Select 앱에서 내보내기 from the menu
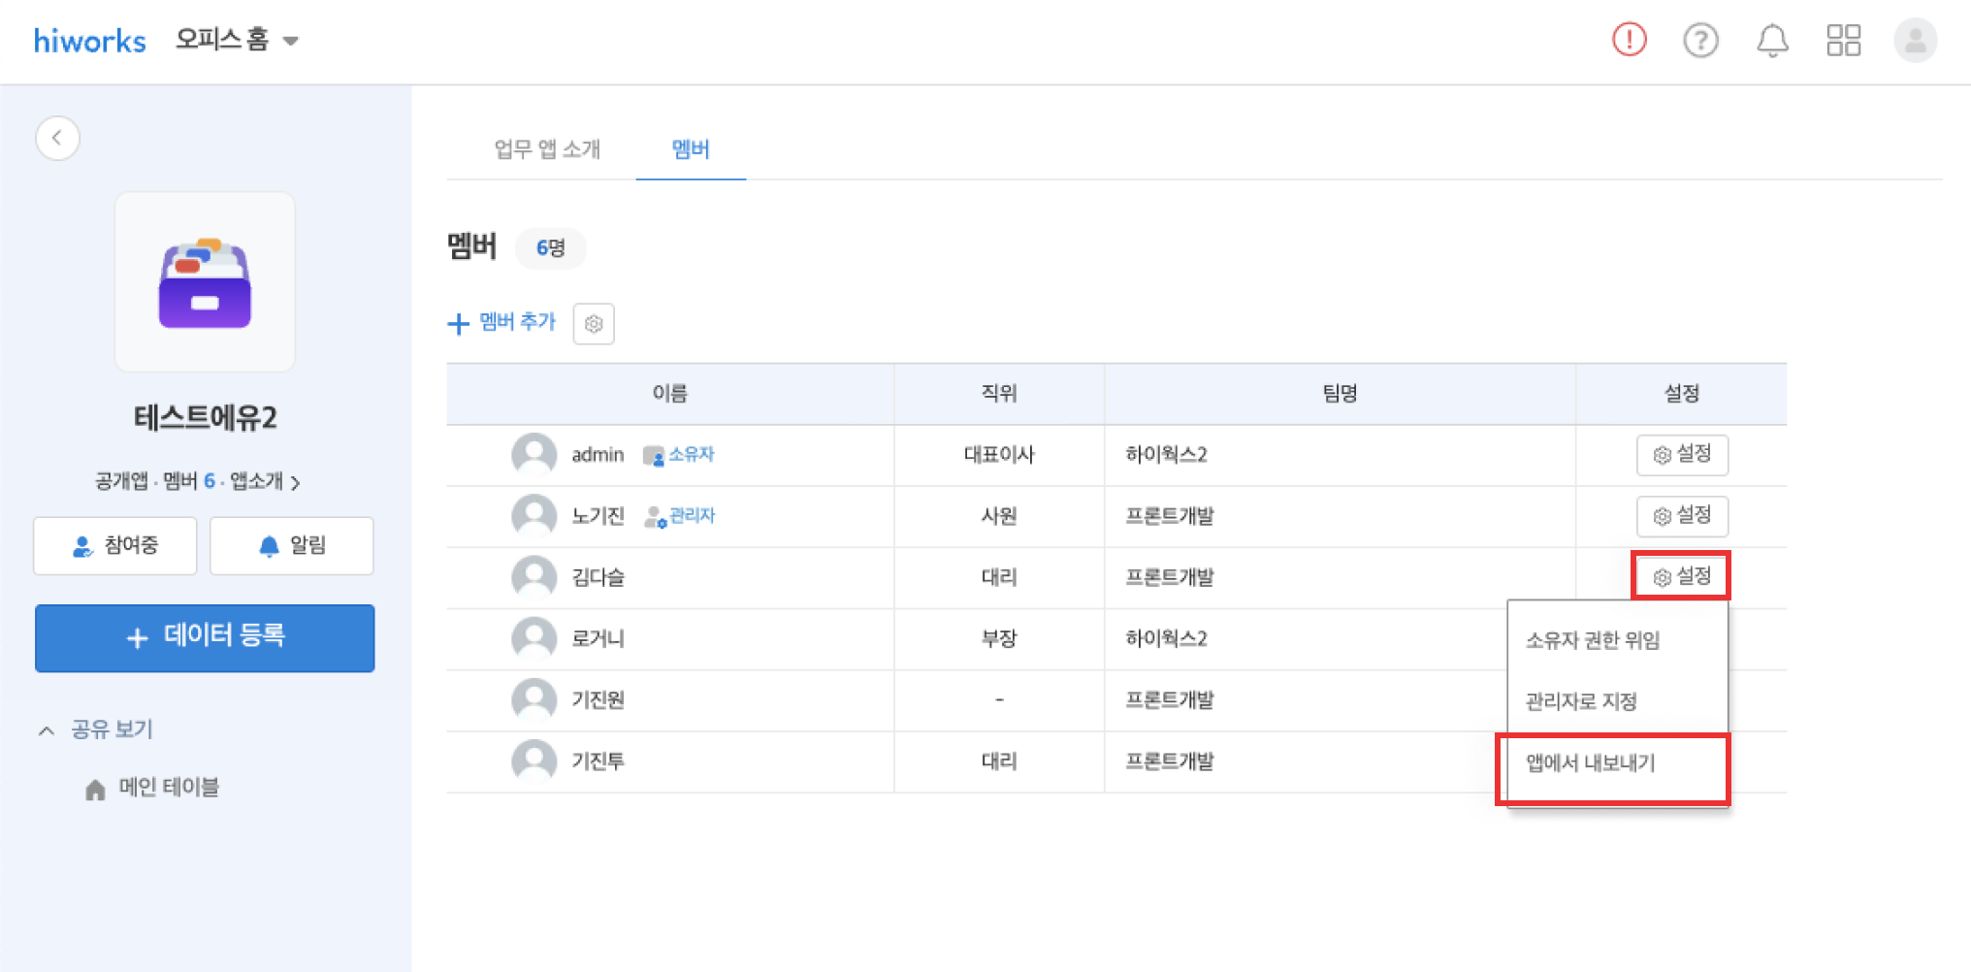The height and width of the screenshot is (972, 1971). (x=1591, y=763)
